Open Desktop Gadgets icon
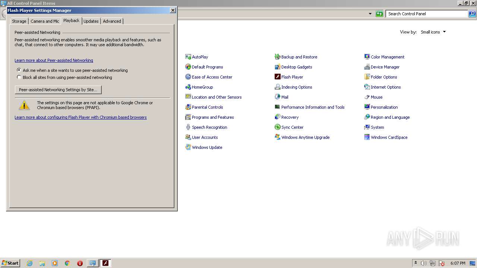 pos(293,67)
